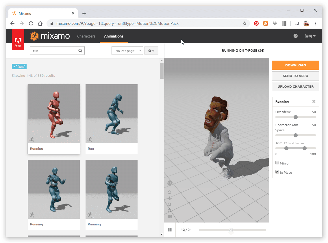Viewport: 328px width, 243px height.
Task: Open the Chrome three-dot menu
Action: (316, 23)
